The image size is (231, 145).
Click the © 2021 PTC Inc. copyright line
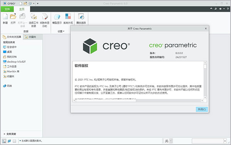(x=105, y=80)
